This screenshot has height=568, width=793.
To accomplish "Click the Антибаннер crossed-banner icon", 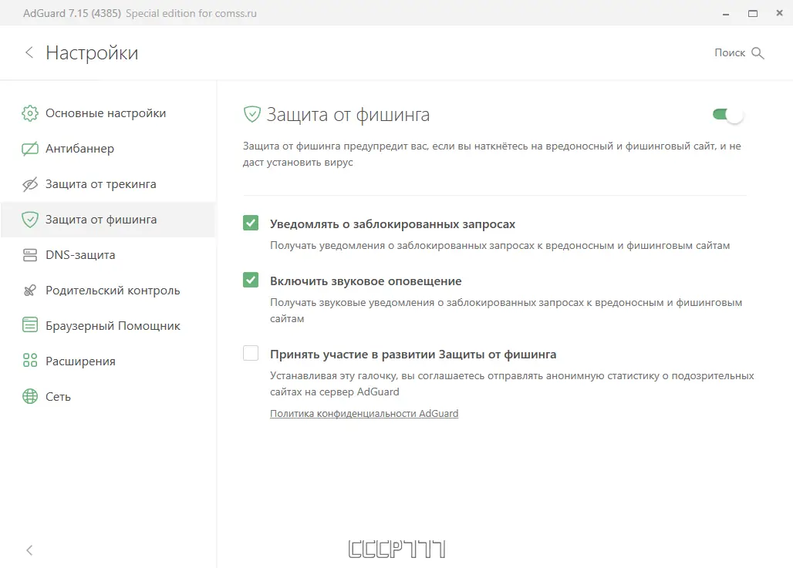I will coord(30,149).
